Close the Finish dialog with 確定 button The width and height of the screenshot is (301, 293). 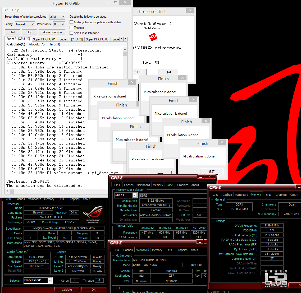pos(222,142)
